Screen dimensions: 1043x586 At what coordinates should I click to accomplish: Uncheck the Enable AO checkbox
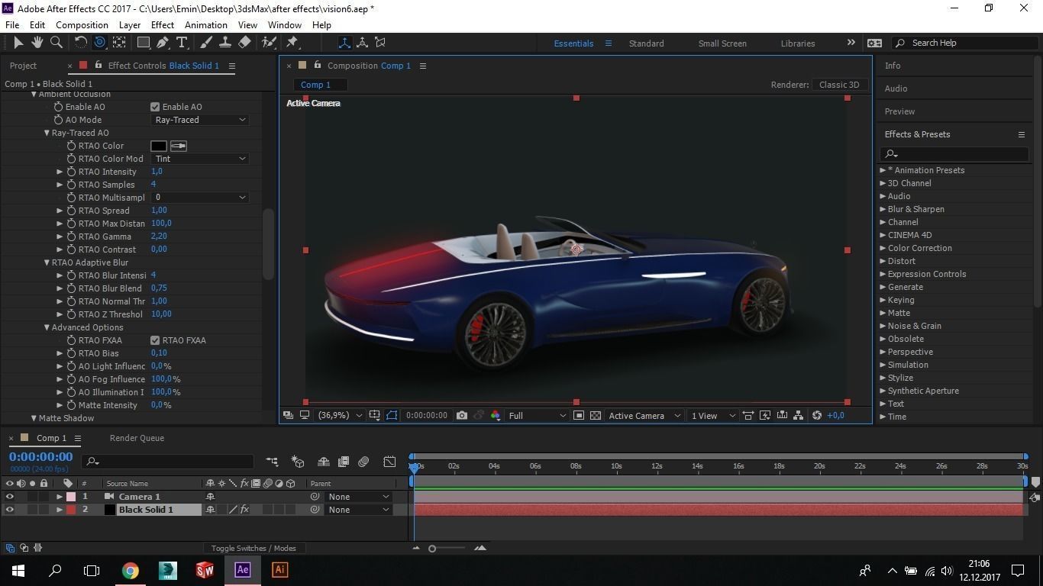155,107
